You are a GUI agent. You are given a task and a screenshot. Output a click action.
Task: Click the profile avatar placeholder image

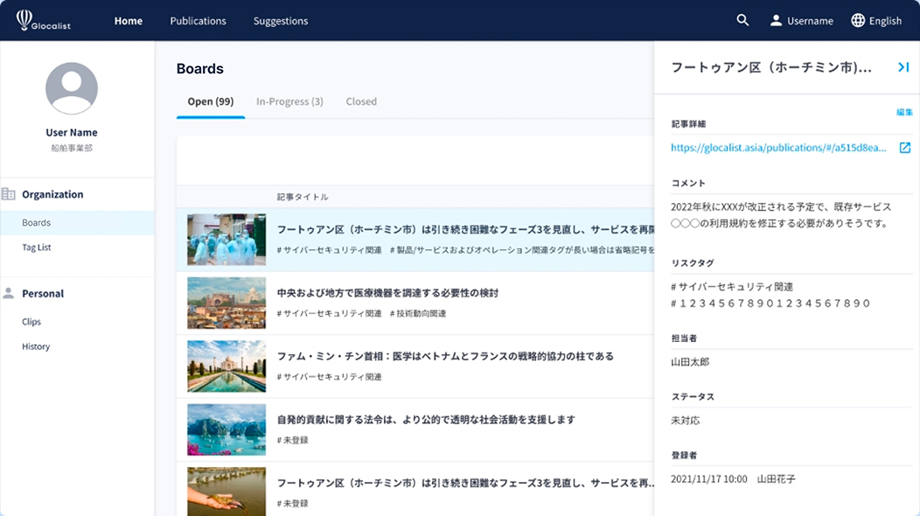tap(71, 88)
